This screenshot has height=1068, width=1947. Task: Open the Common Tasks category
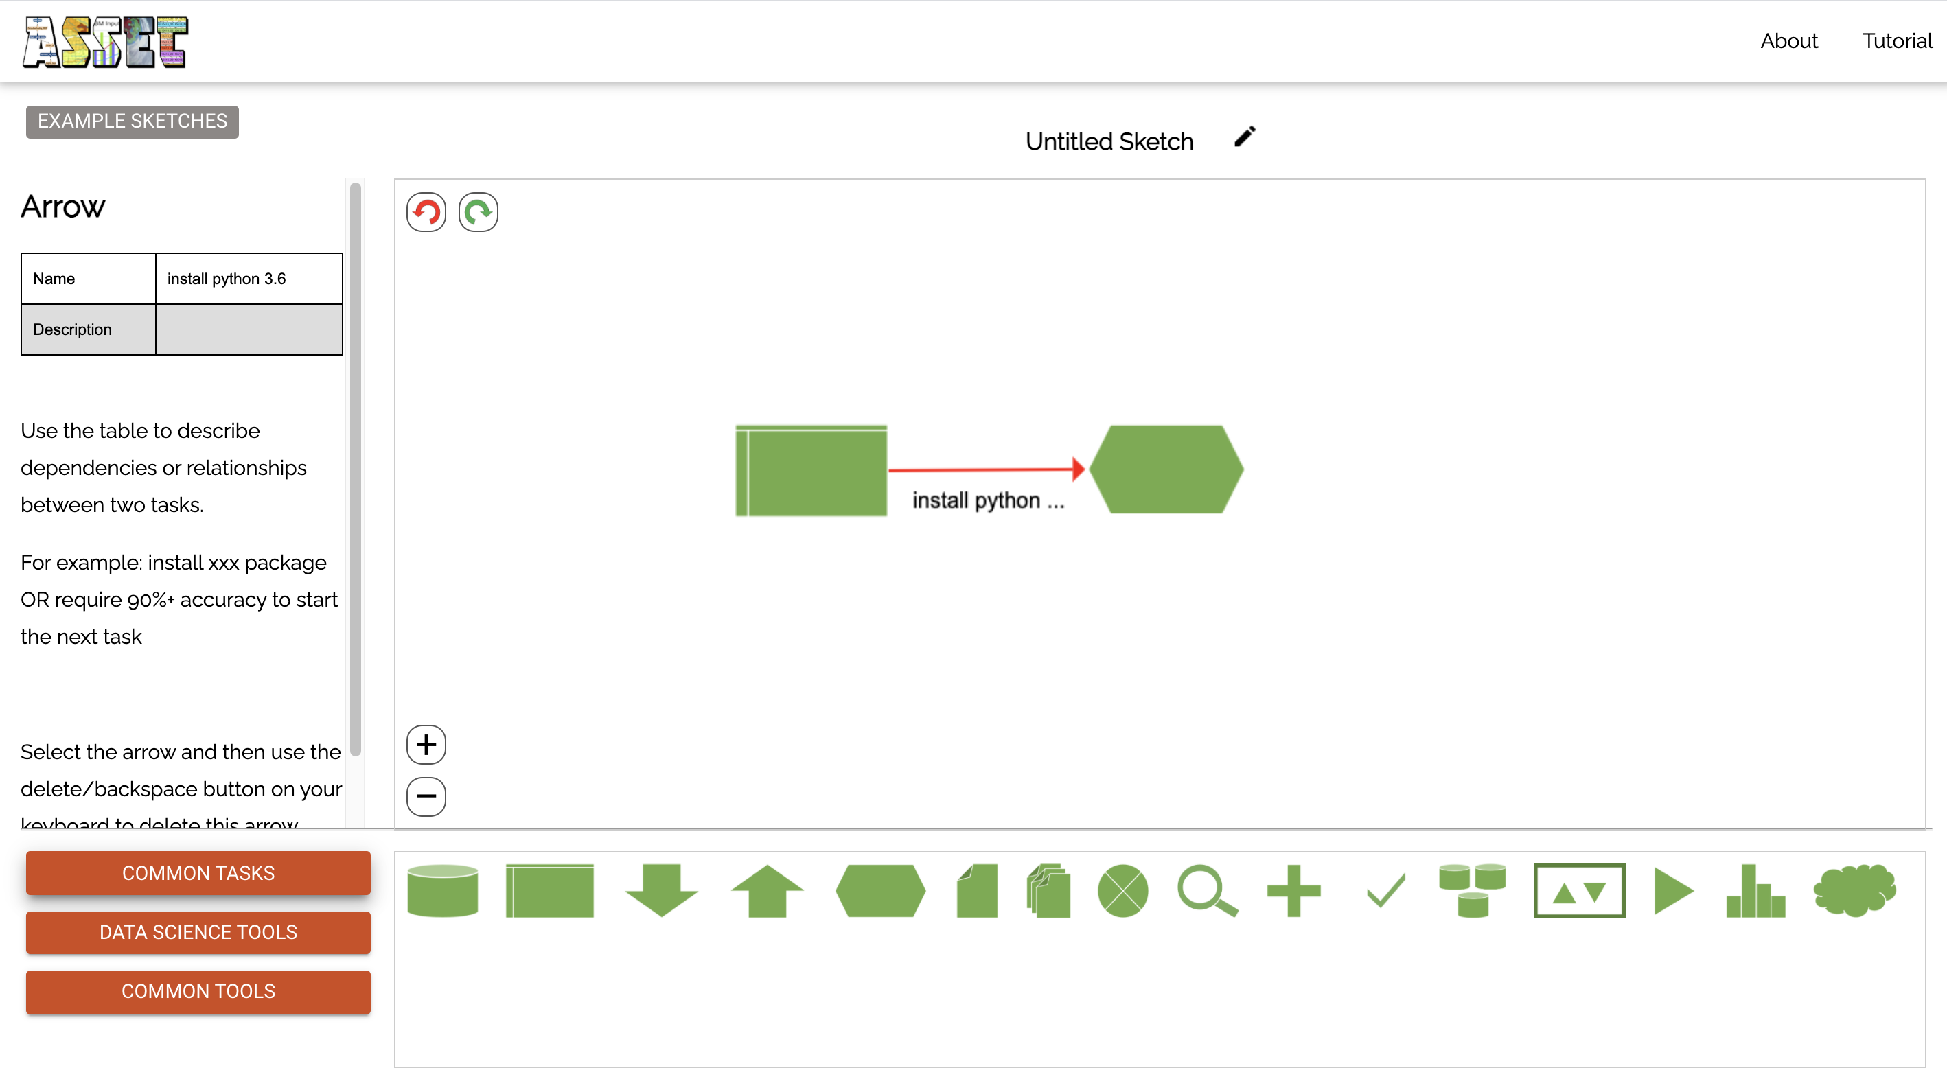pos(198,873)
